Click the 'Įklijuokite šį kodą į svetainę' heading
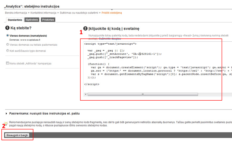 (x=114, y=29)
